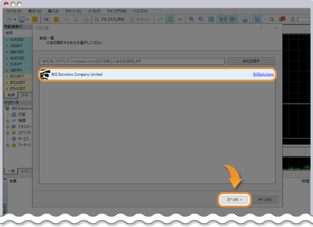Switch to line chart view icon
The image size is (313, 227).
pyautogui.click(x=180, y=19)
